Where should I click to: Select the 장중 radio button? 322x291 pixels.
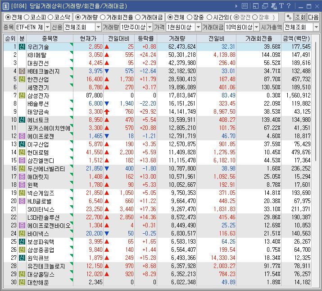[x=190, y=17]
